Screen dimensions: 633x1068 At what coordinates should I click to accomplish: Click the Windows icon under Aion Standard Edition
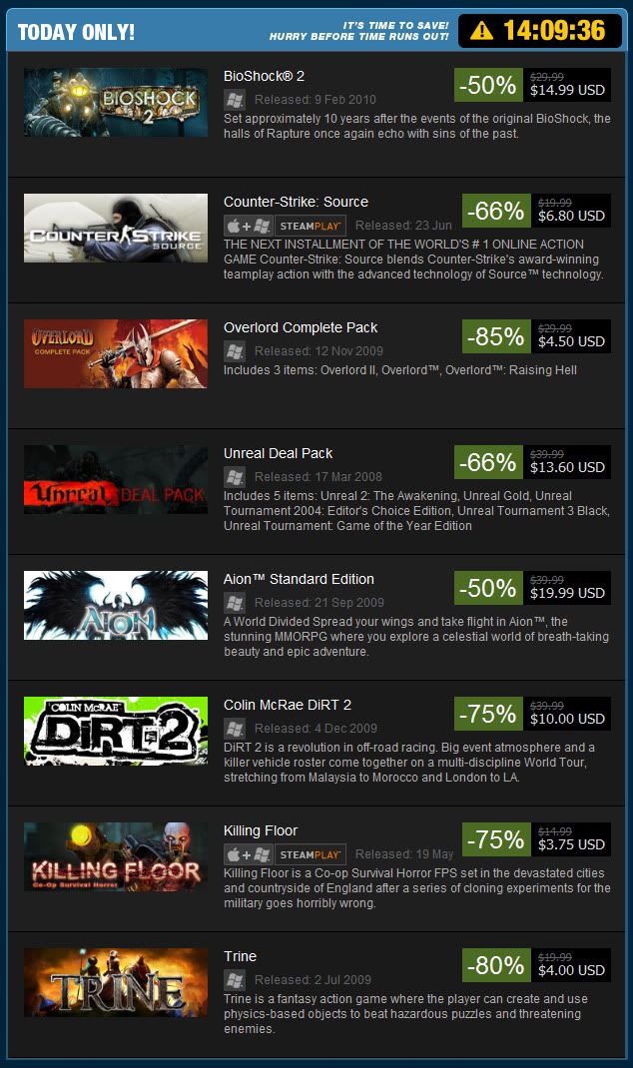[x=235, y=602]
